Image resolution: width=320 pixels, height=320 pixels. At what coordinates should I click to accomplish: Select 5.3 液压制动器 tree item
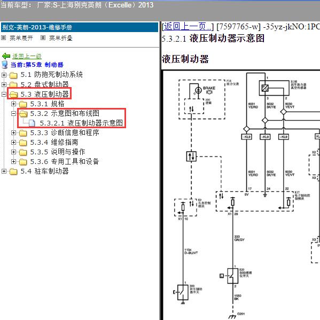point(44,94)
